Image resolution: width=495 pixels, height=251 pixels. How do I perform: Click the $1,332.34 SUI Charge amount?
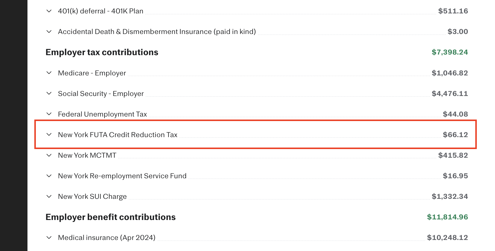click(450, 196)
